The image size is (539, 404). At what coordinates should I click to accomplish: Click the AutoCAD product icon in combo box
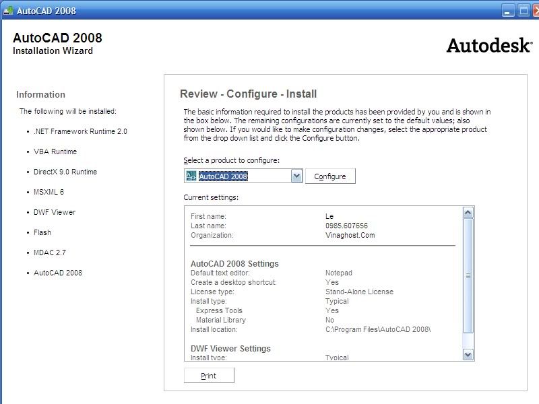(x=191, y=176)
